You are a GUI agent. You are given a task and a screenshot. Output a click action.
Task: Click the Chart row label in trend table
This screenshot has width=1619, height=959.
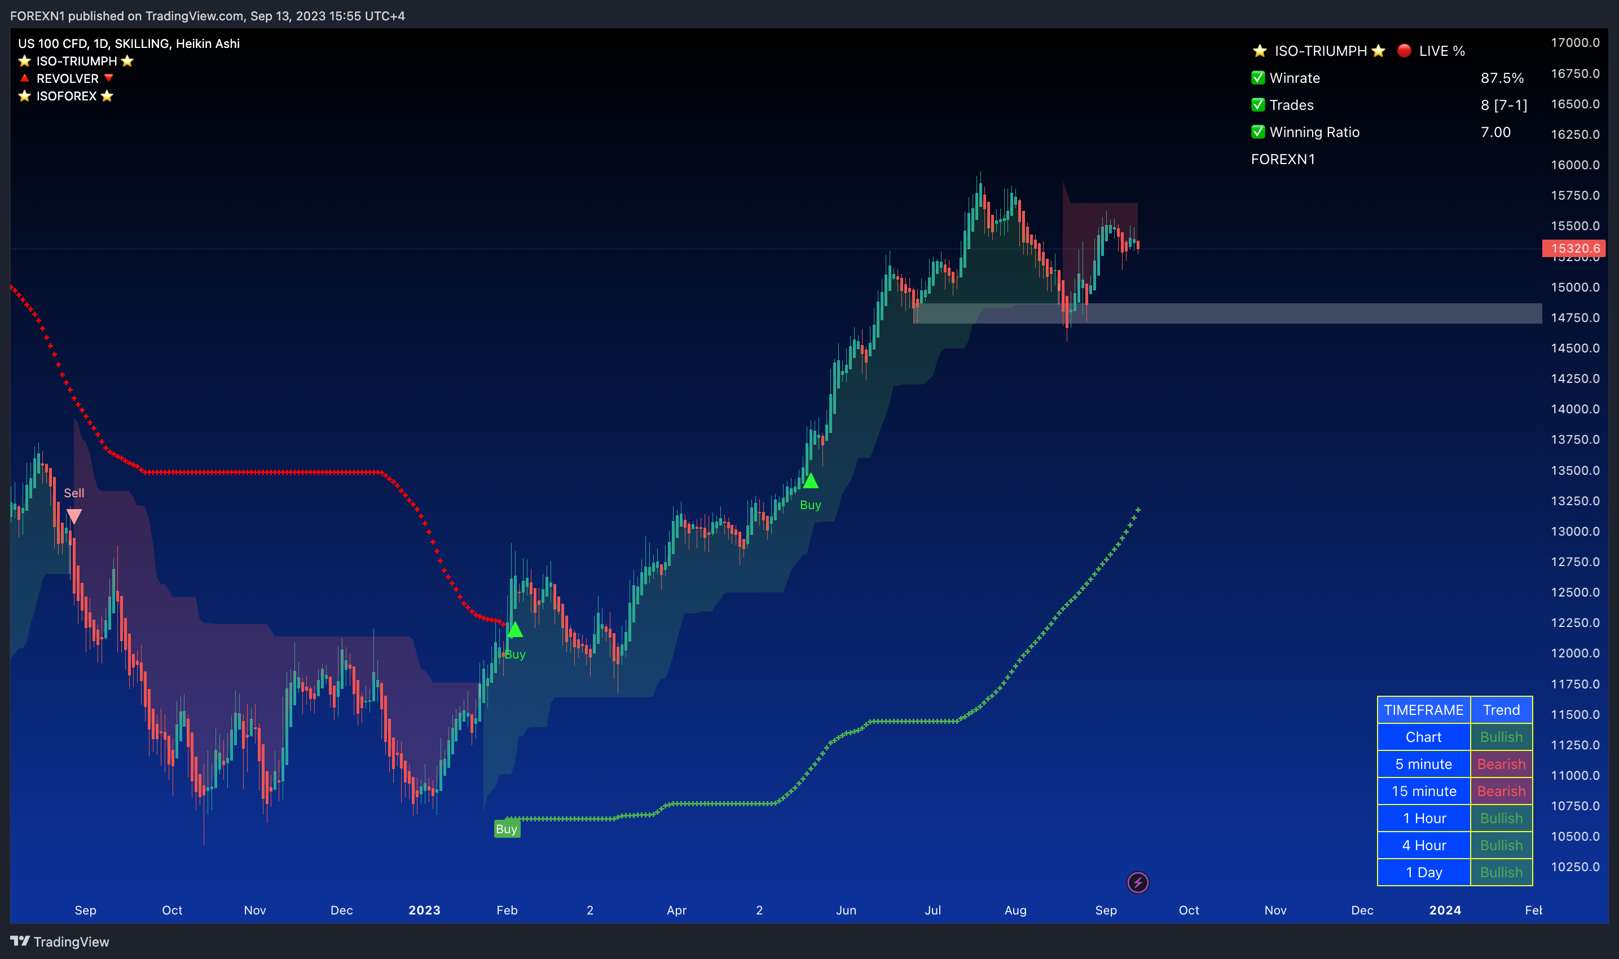click(x=1424, y=737)
